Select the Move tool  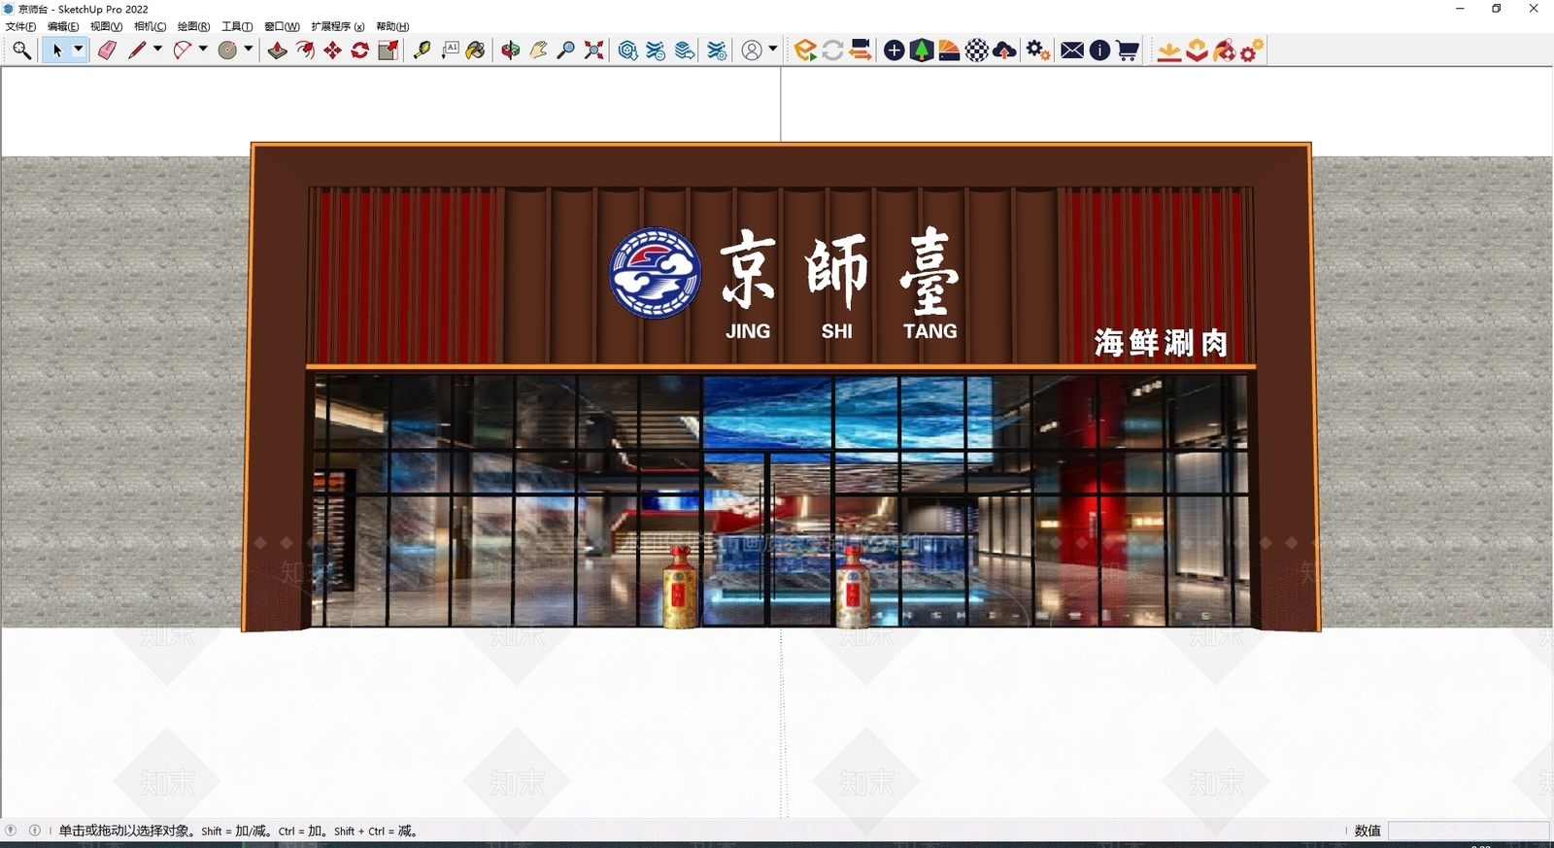click(x=333, y=51)
